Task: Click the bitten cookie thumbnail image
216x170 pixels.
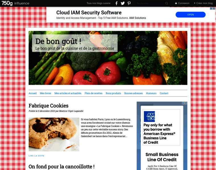Action: point(54,134)
